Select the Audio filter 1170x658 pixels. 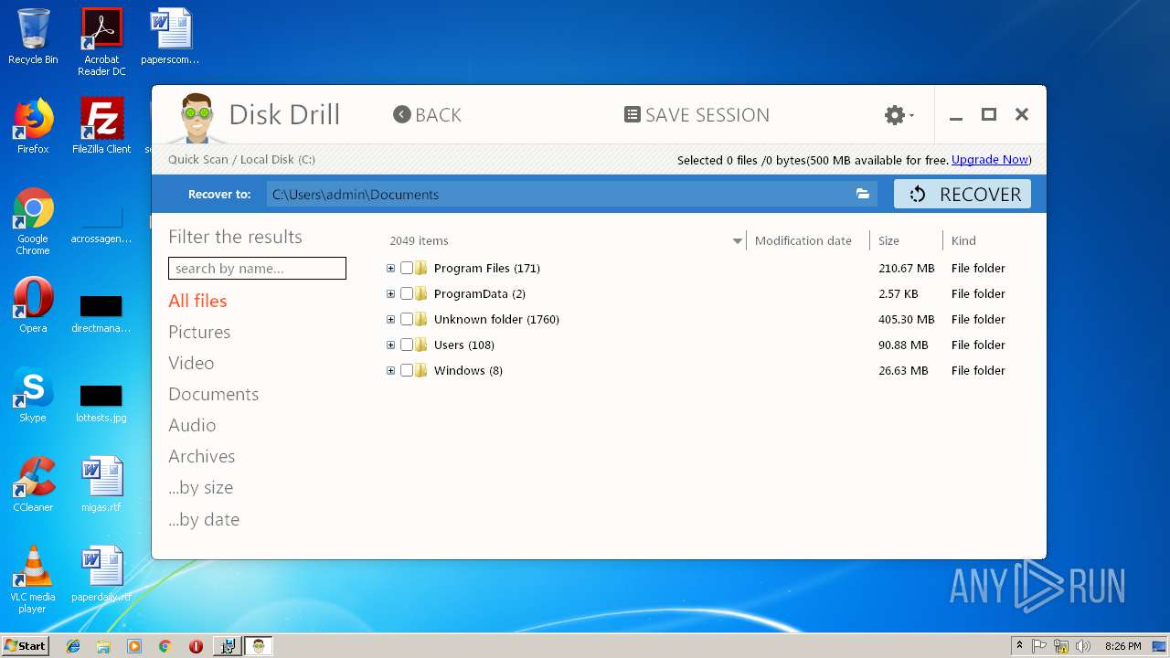[192, 425]
